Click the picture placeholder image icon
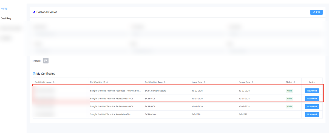This screenshot has height=133, width=329. 46,61
